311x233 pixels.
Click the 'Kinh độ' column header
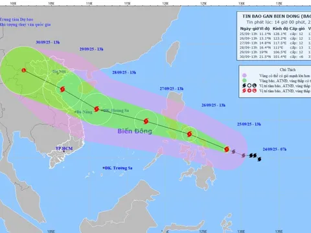(281, 28)
